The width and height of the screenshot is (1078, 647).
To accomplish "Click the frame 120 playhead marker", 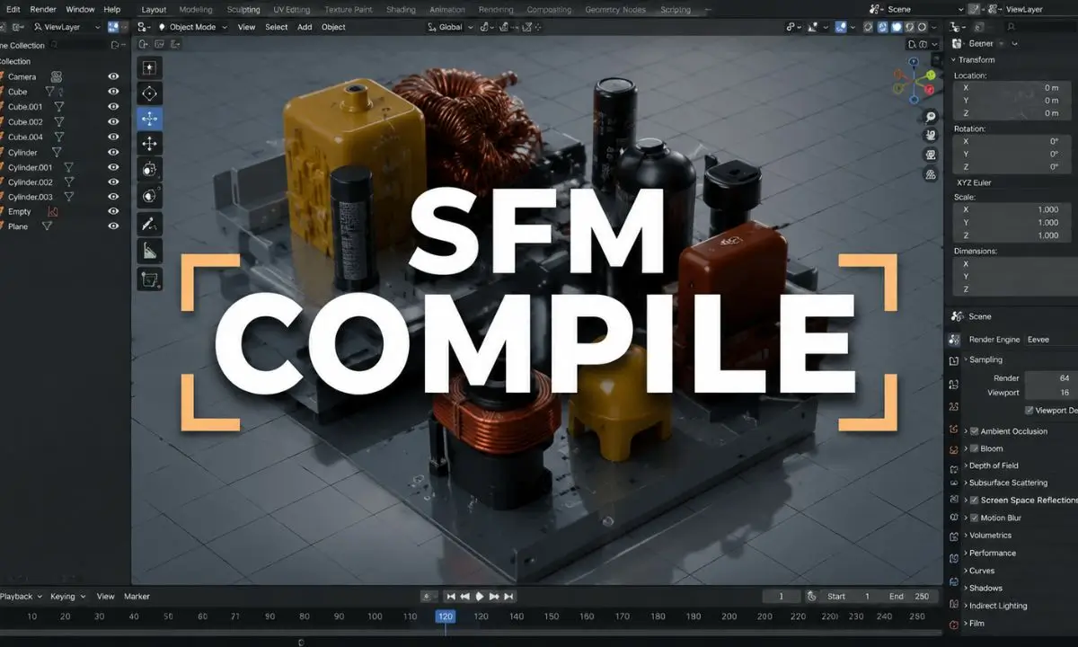I will click(x=445, y=616).
